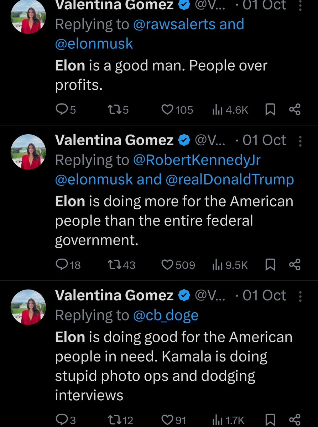Share the federal government tweet
318x427 pixels.
tap(295, 265)
